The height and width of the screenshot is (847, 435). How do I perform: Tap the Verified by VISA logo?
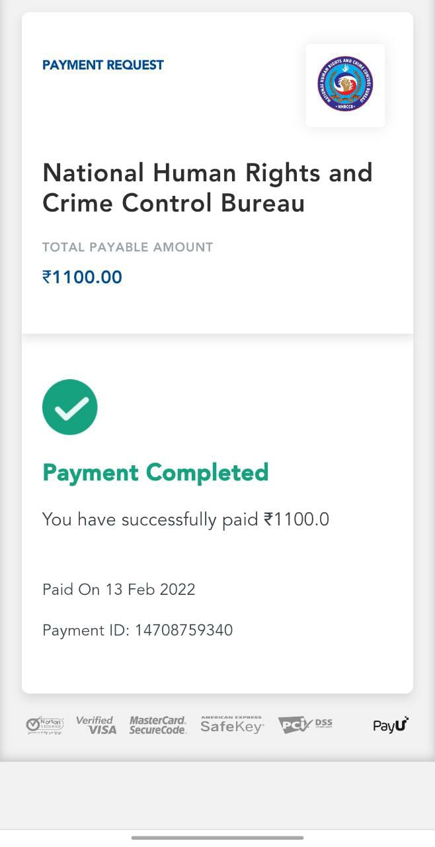[x=96, y=725]
